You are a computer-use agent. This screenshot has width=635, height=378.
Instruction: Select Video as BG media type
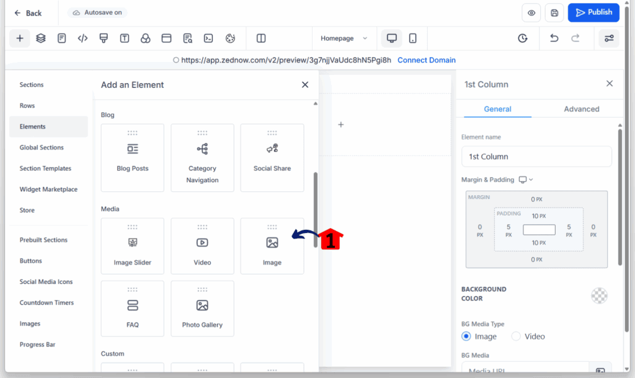[516, 336]
